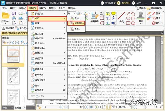This screenshot has width=165, height=111.
Task: Open 属性(P) properties
Action: pos(21,28)
